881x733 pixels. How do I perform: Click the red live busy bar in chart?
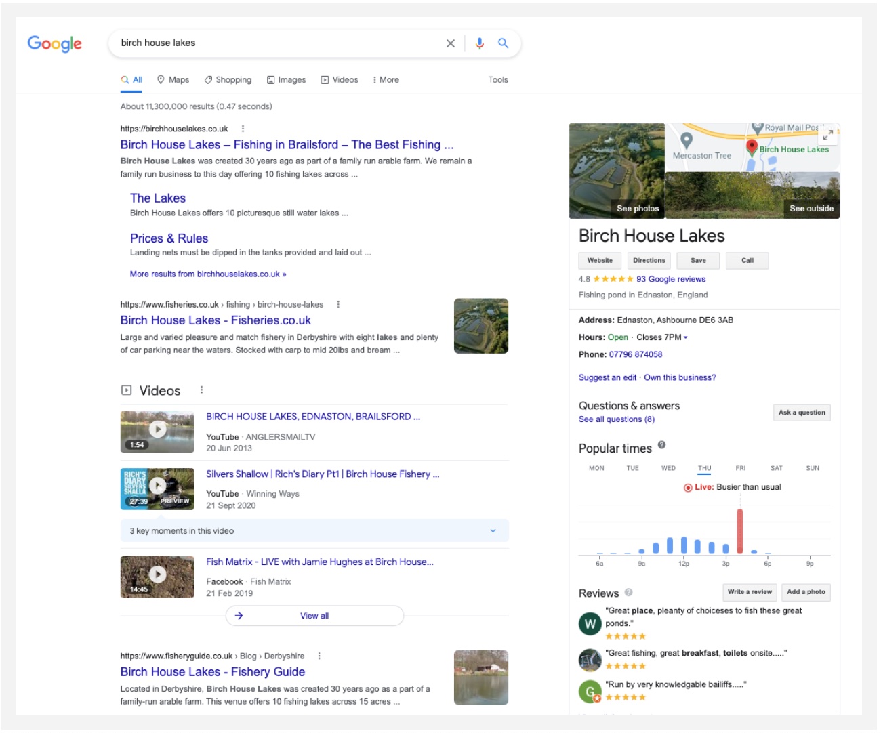pos(739,532)
